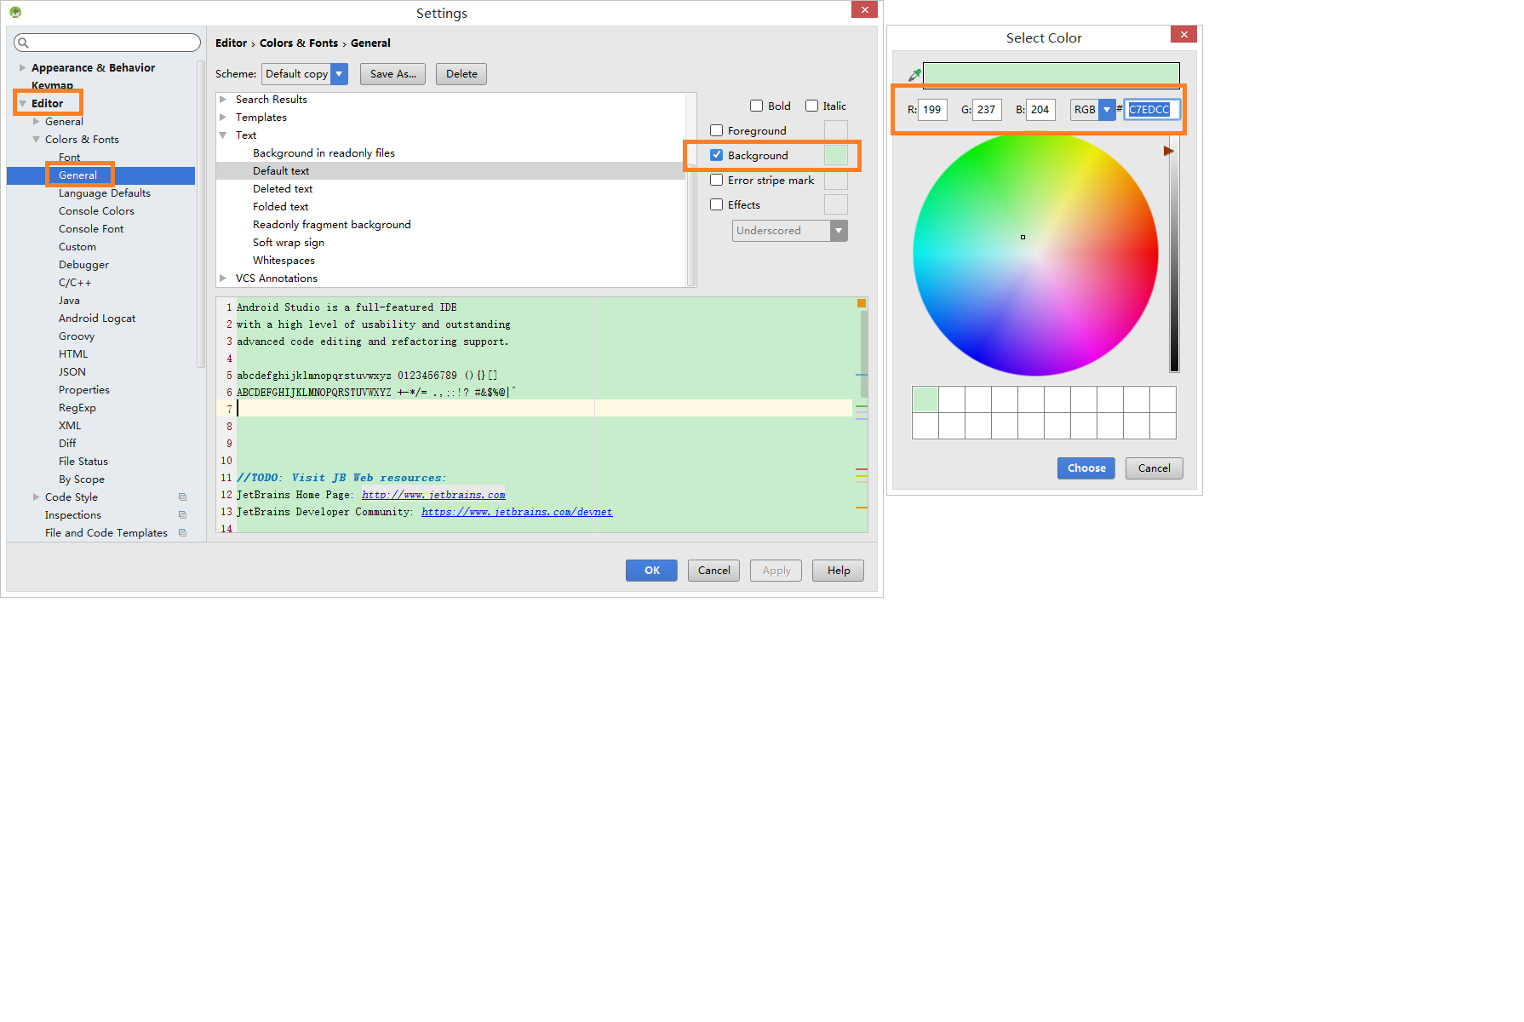Image resolution: width=1524 pixels, height=1022 pixels.
Task: Click the search magnifier icon in Settings
Action: click(23, 43)
